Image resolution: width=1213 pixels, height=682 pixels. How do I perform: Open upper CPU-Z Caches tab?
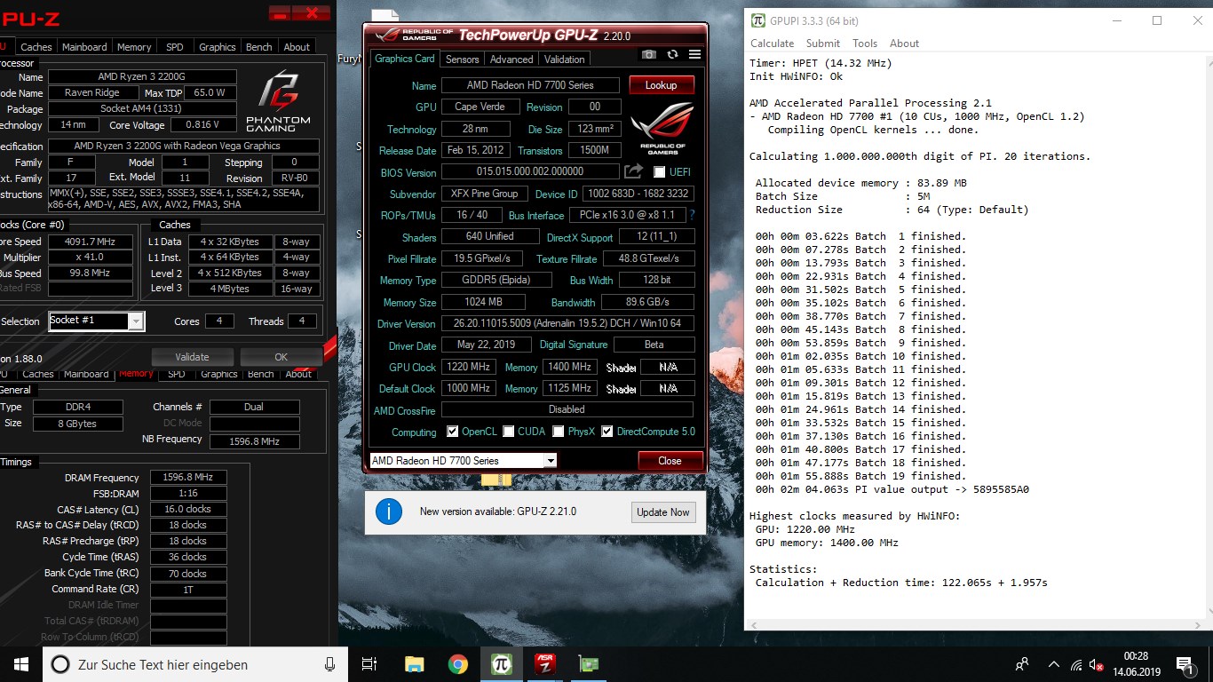[36, 47]
